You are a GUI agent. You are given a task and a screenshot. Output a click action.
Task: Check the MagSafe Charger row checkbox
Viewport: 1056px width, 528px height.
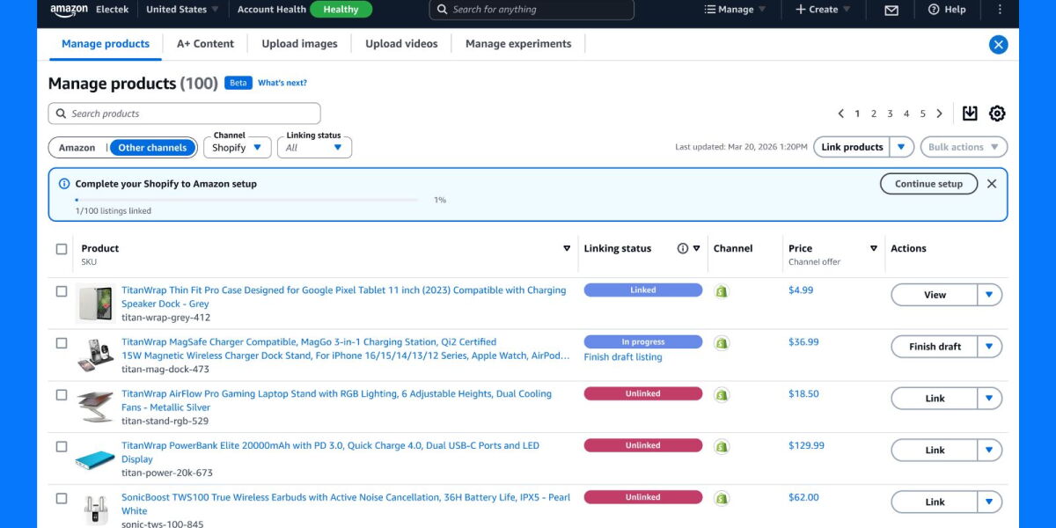tap(62, 343)
